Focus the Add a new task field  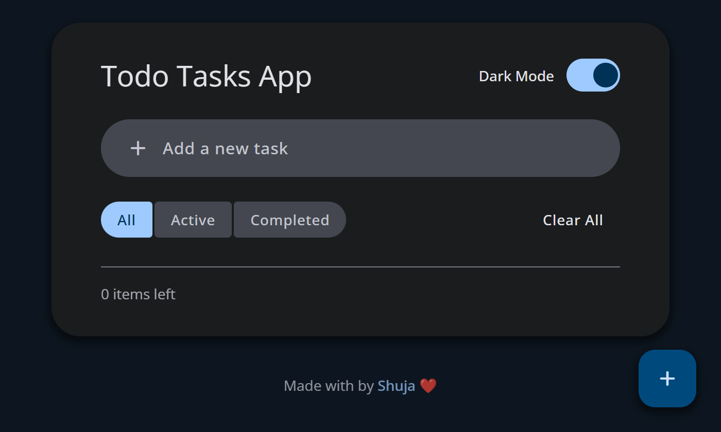[360, 149]
